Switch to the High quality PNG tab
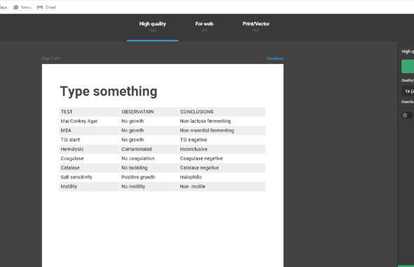This screenshot has width=414, height=267. pos(152,27)
